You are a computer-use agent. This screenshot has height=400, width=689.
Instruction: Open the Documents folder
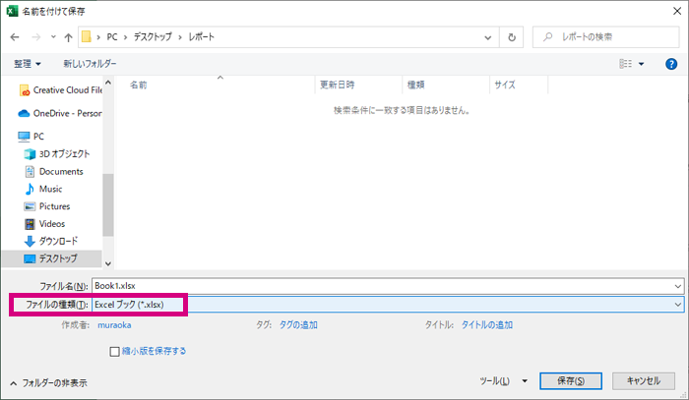(x=53, y=171)
